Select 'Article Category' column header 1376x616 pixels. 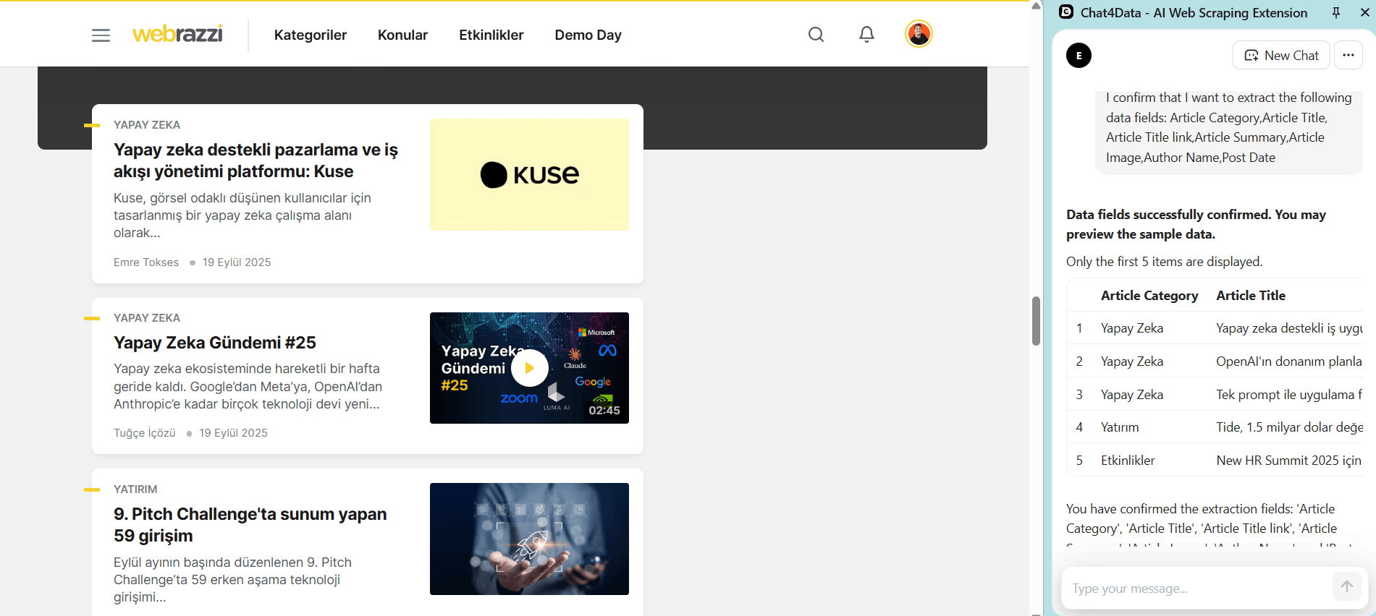coord(1149,296)
